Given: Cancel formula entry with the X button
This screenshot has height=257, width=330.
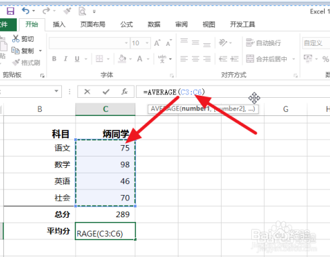Looking at the screenshot, I should coord(87,92).
